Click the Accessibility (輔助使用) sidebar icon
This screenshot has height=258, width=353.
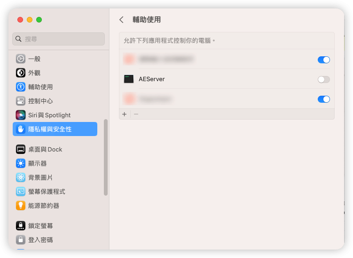21,87
